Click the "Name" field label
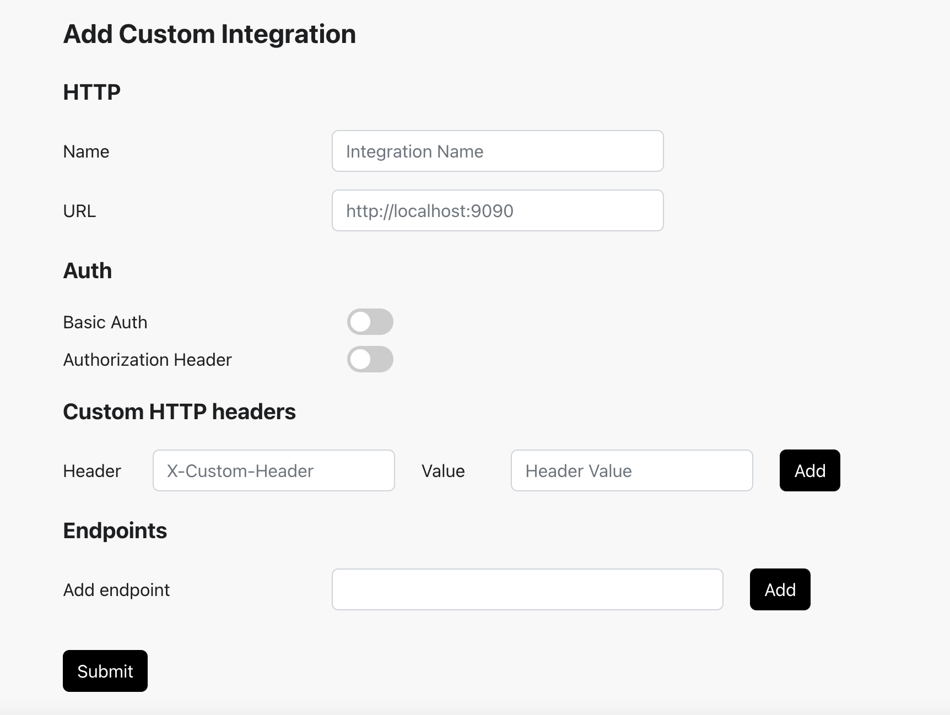The width and height of the screenshot is (950, 715). click(86, 151)
